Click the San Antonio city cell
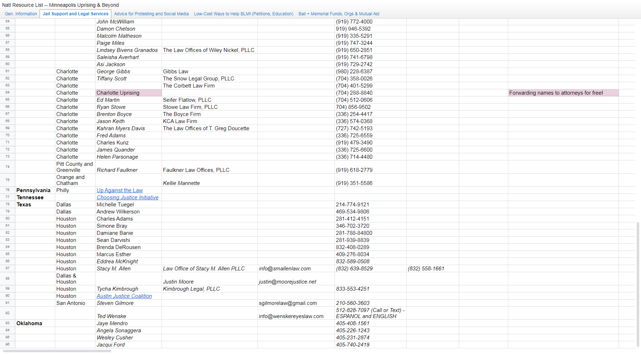Image resolution: width=641 pixels, height=354 pixels. pos(75,303)
